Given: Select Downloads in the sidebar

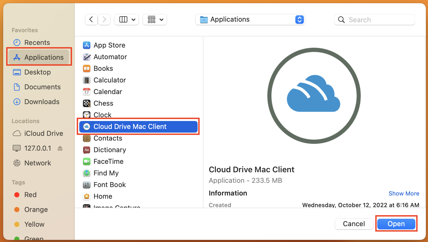Looking at the screenshot, I should [39, 102].
